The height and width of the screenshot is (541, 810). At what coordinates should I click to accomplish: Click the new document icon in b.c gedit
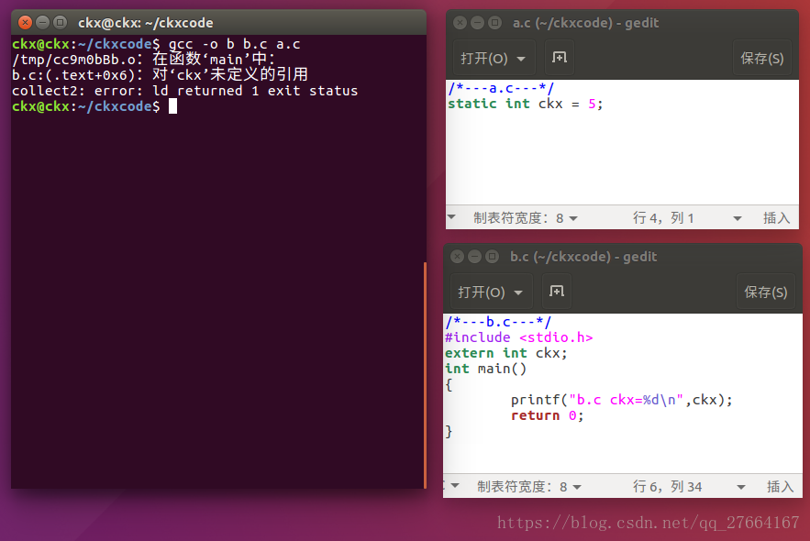pyautogui.click(x=556, y=292)
